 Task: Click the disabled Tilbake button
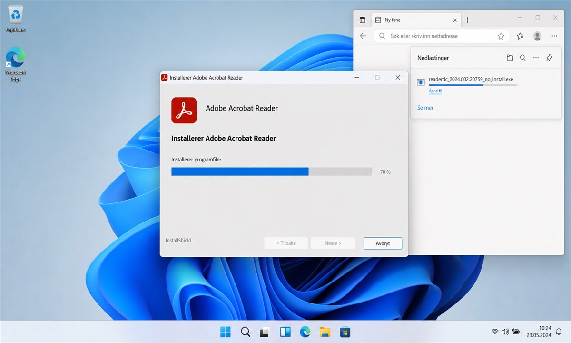pos(286,243)
